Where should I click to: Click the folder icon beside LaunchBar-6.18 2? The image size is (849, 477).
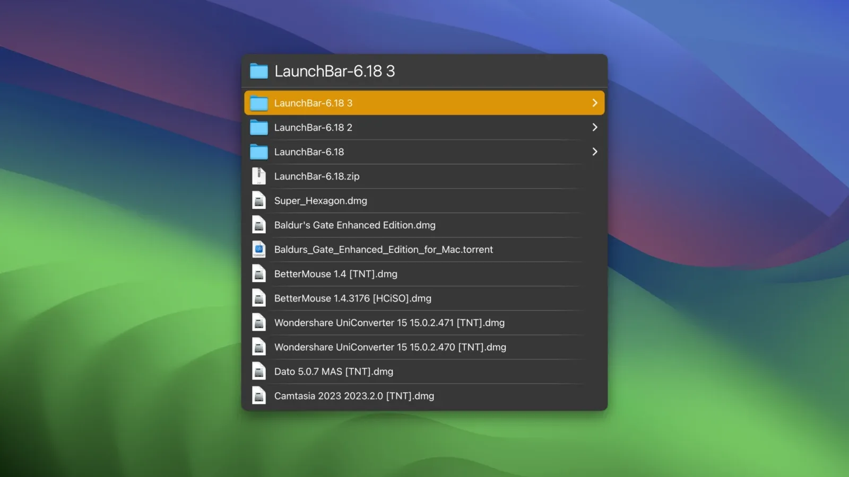point(259,127)
